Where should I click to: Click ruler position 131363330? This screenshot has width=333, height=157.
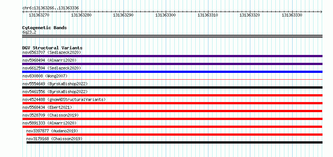[x=292, y=15]
